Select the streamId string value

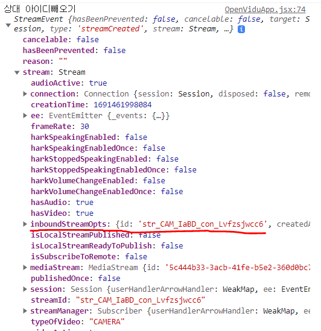pos(141,300)
